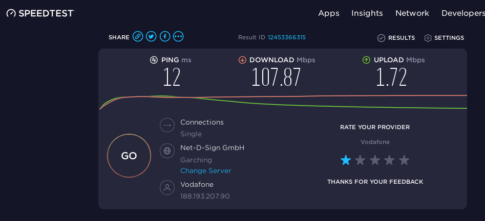Click the Connections arrow icon
The width and height of the screenshot is (485, 221).
point(167,125)
